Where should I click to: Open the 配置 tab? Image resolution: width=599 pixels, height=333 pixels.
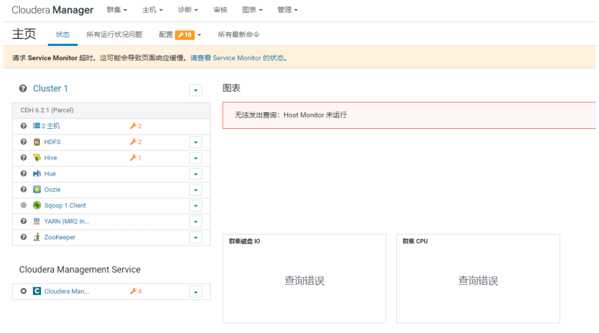pos(166,35)
